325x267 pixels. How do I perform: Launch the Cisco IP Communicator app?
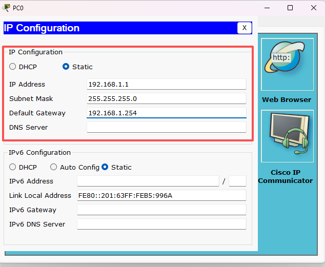pos(287,136)
